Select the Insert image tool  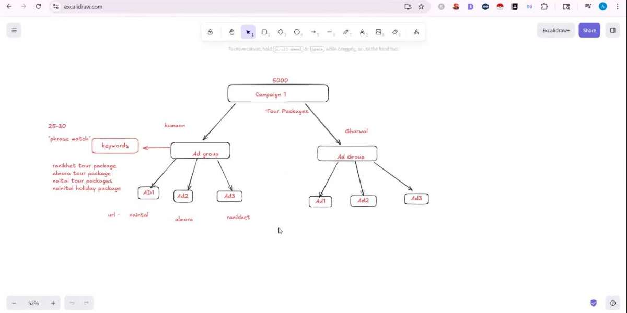379,32
